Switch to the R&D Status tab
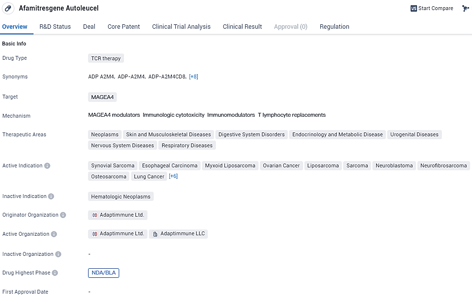 pos(55,27)
